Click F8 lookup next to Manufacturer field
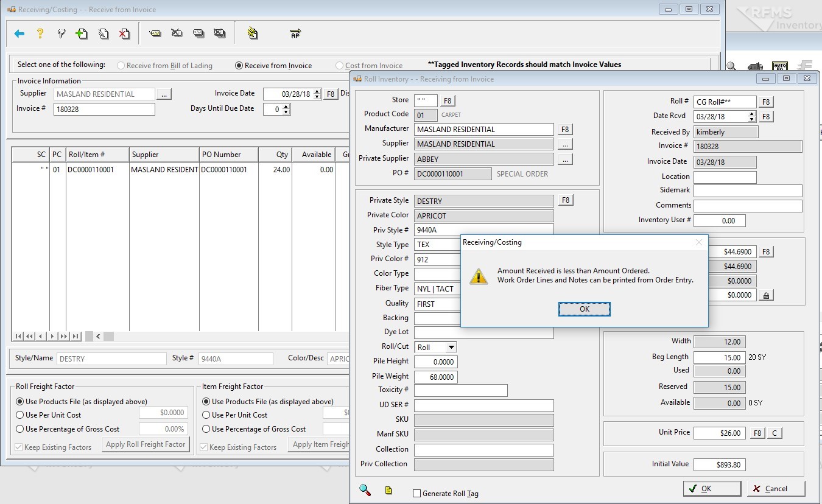 [x=565, y=129]
